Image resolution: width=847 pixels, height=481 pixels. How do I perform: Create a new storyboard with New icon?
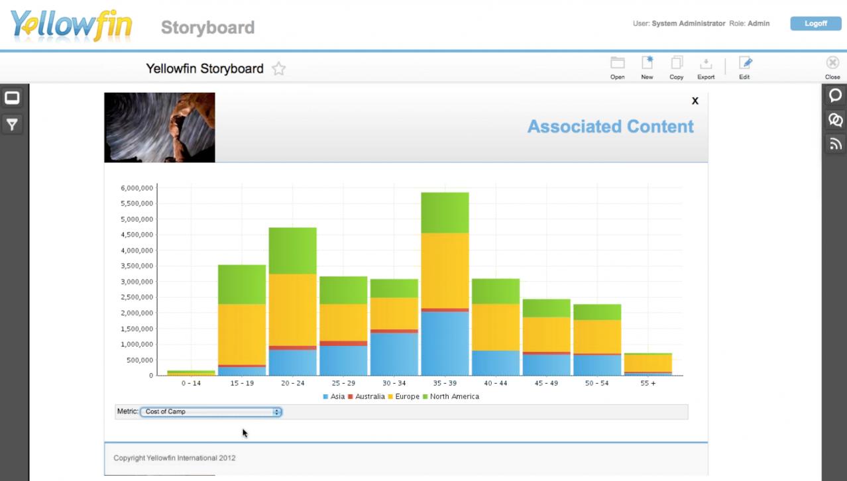pyautogui.click(x=647, y=64)
